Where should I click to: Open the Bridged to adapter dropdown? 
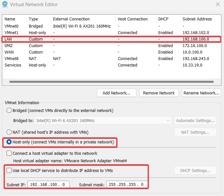coord(103,121)
